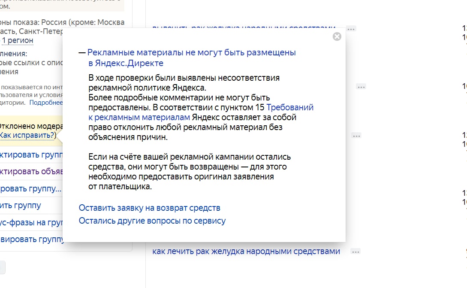The height and width of the screenshot is (288, 467).
Task: Click edit group menu item 'ктировать групп'
Action: point(31,155)
